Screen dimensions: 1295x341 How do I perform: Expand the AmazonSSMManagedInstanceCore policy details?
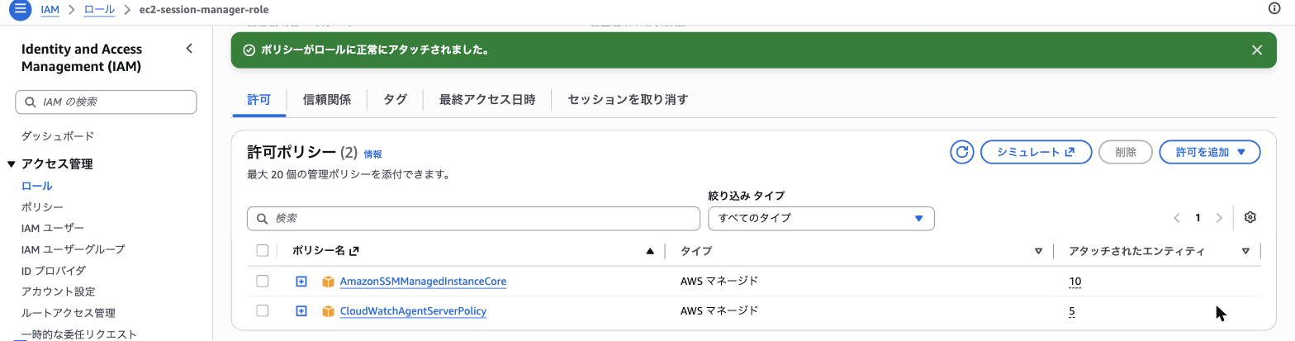click(301, 282)
